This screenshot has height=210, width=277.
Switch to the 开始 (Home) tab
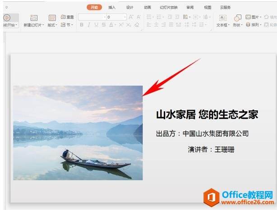[x=94, y=7]
